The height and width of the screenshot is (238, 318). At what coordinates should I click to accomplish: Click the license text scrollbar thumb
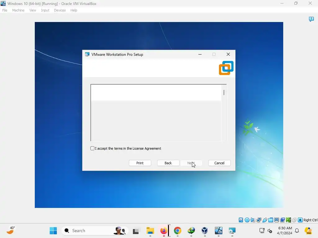224,92
